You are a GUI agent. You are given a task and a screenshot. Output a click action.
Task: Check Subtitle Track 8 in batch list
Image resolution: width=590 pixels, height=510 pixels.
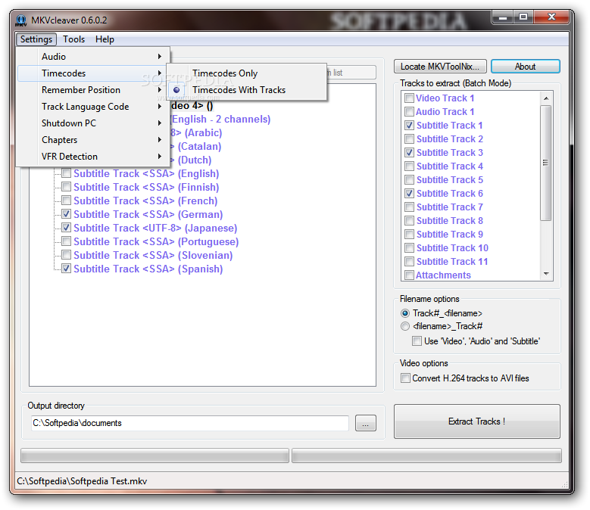coord(410,221)
